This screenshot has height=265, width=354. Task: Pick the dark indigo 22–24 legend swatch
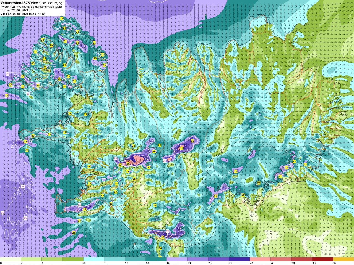(239, 259)
